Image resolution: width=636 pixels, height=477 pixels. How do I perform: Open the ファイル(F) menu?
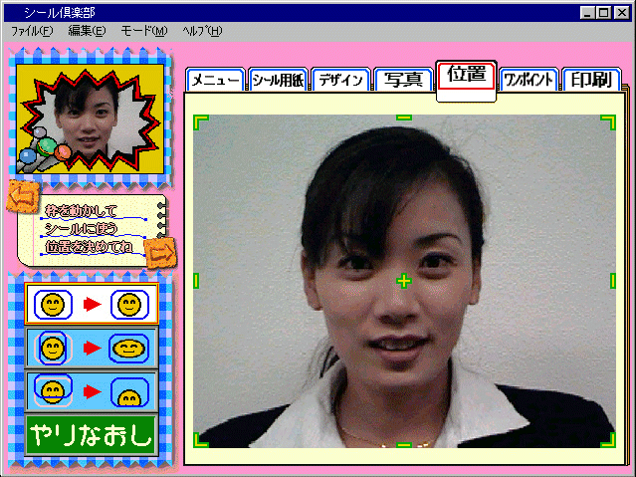click(x=31, y=31)
